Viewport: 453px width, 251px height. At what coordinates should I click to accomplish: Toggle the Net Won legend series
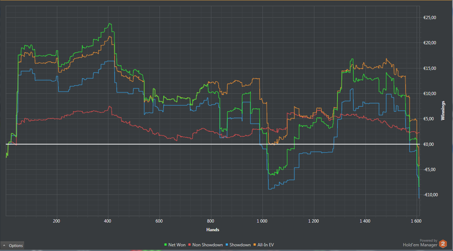click(174, 245)
